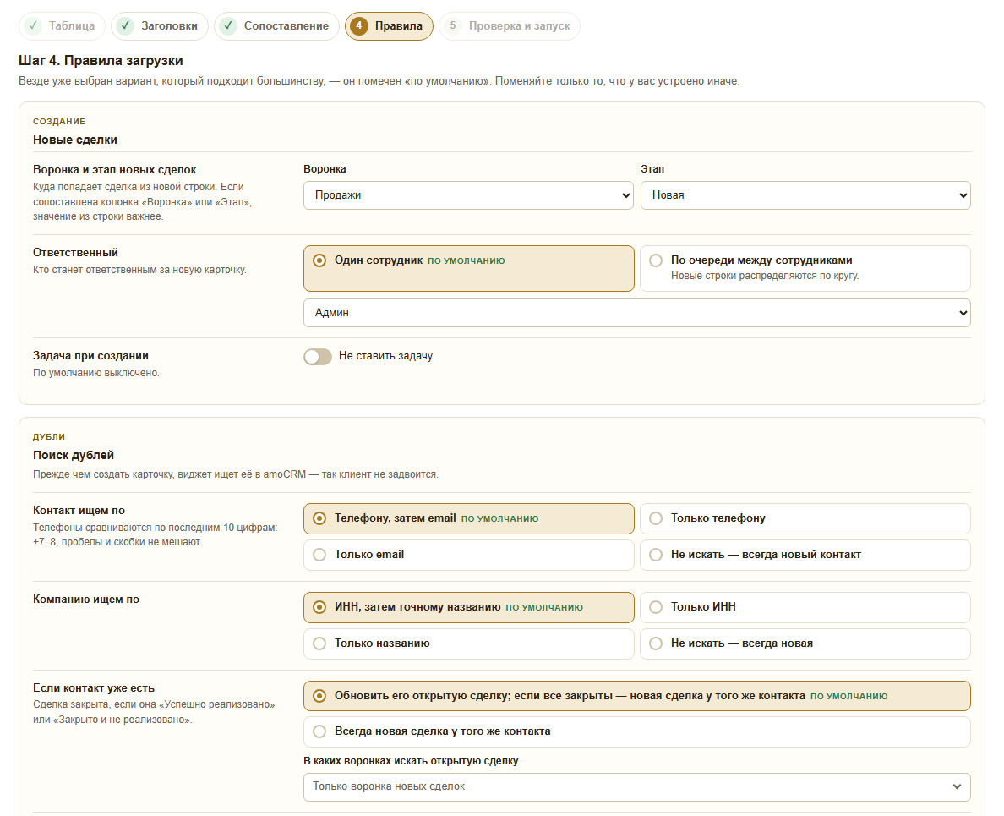Jump to «Проверка и запуск» step
This screenshot has width=1004, height=816.
click(510, 26)
